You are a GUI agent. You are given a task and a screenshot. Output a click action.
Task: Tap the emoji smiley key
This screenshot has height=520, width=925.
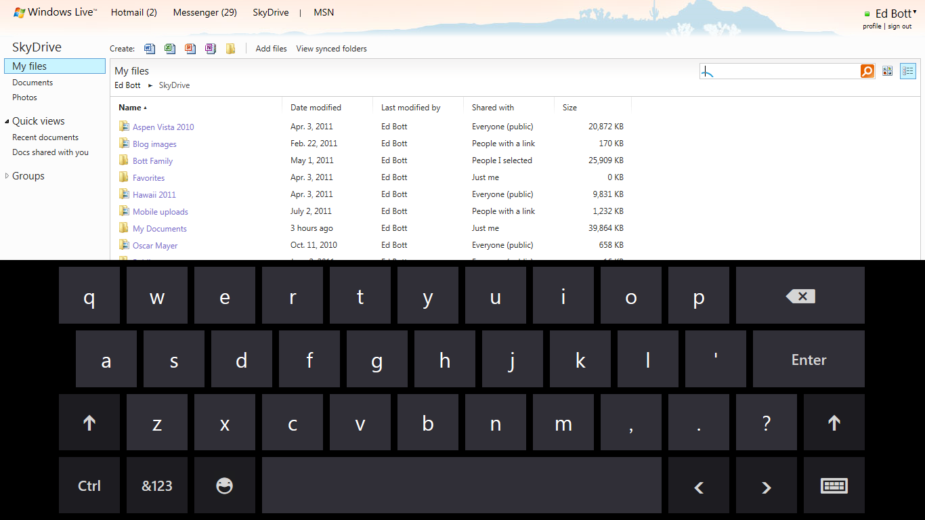tap(225, 485)
